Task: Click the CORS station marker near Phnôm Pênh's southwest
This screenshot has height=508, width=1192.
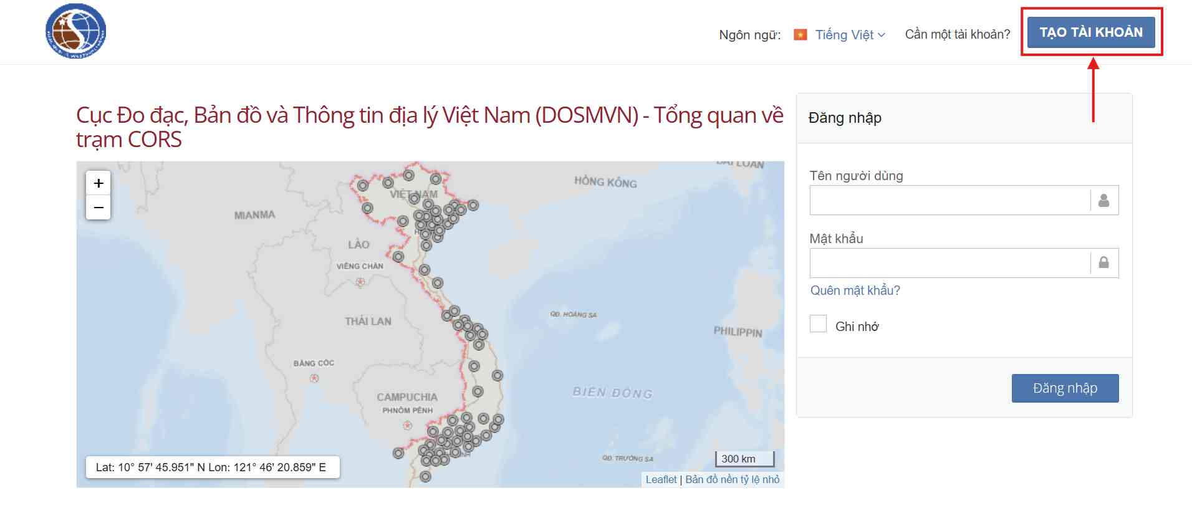Action: 398,453
